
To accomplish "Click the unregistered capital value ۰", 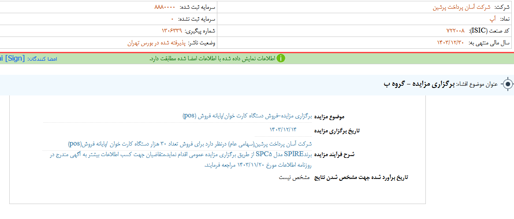I will click(x=172, y=19).
